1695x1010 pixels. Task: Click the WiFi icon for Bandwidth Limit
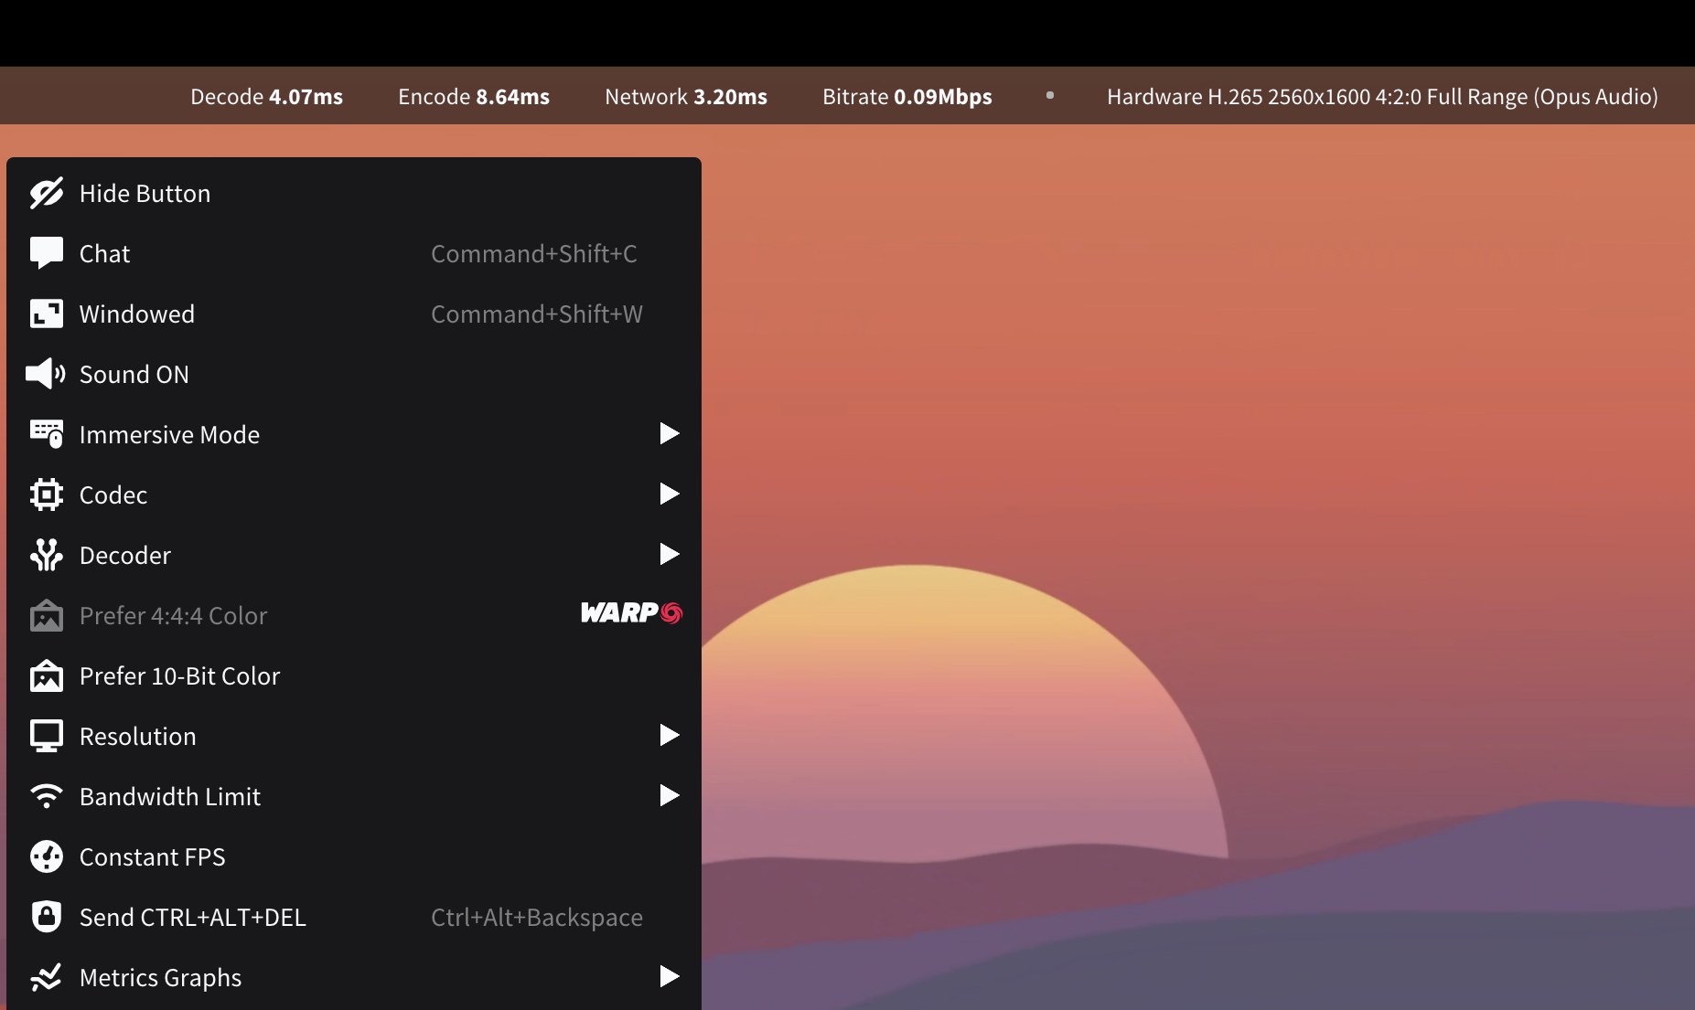tap(47, 796)
